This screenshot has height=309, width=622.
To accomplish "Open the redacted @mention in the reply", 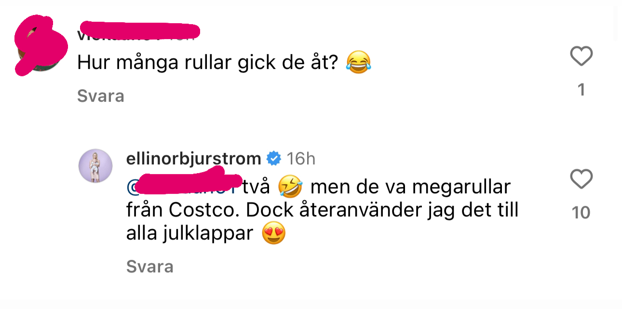I will [x=182, y=186].
